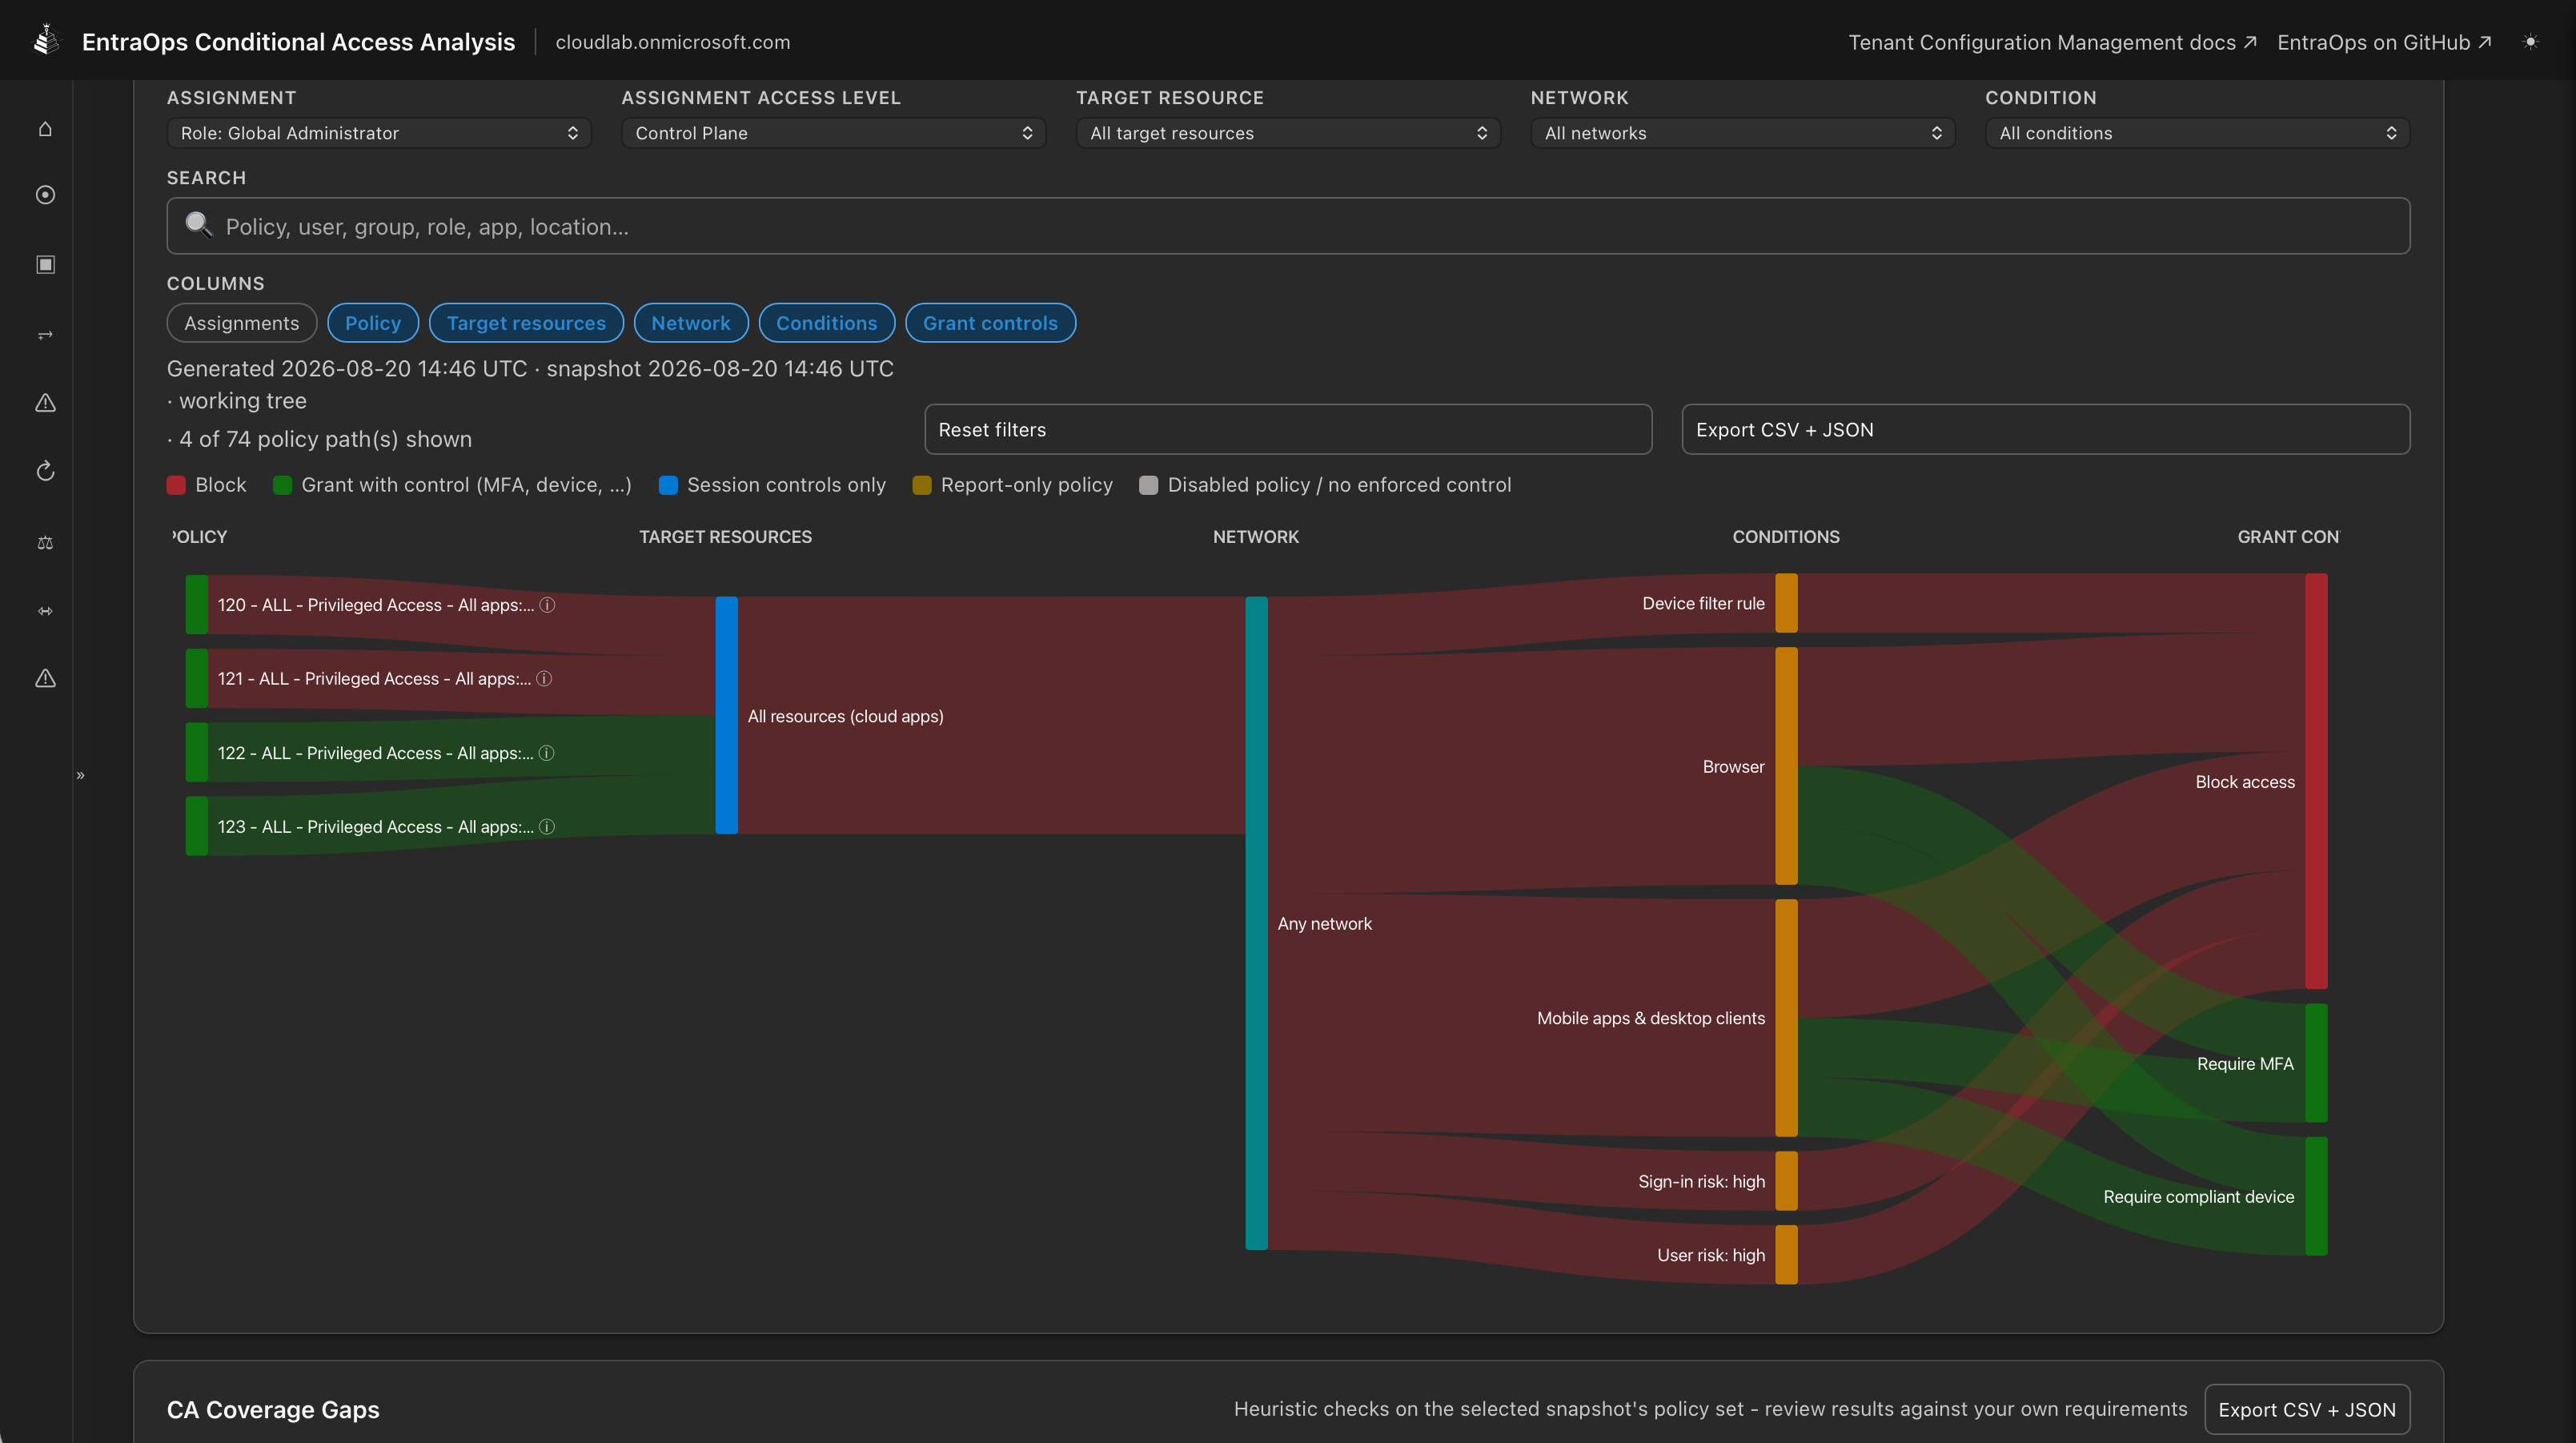
Task: Open Tenant Configuration Management docs link
Action: tap(2052, 42)
